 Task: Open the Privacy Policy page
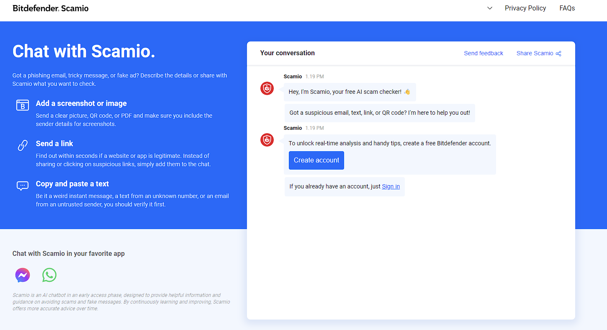point(525,8)
